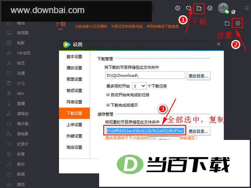Select the 下载设置 tab

tap(74, 113)
